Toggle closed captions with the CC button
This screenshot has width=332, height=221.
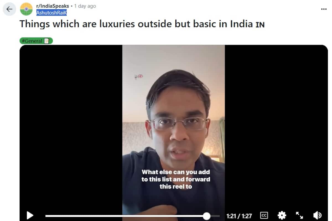(x=264, y=215)
